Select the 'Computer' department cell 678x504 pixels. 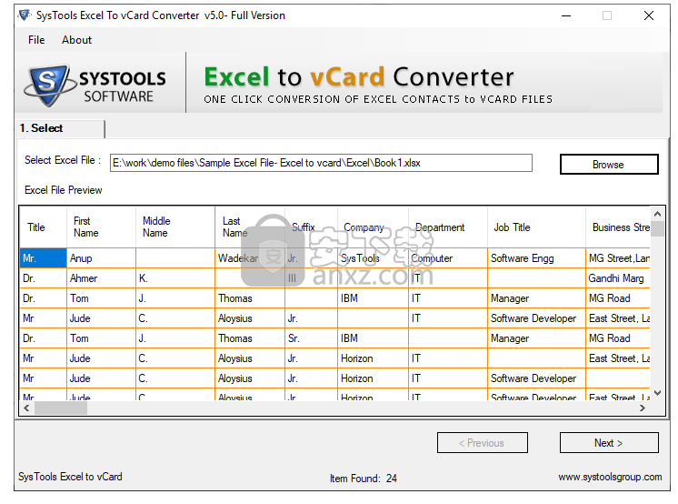click(x=447, y=258)
